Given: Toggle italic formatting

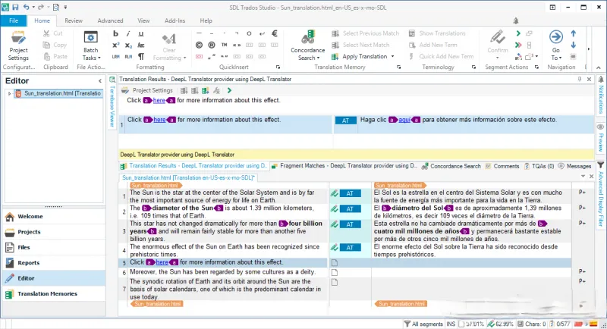Looking at the screenshot, I should pyautogui.click(x=128, y=33).
